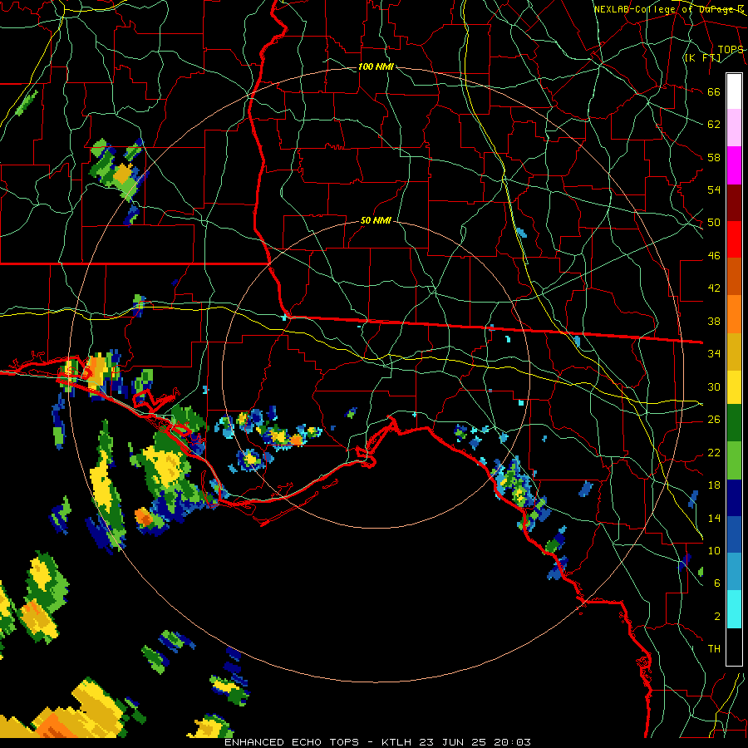Click the 22 value on legend
Screen dimensions: 748x748
point(714,452)
